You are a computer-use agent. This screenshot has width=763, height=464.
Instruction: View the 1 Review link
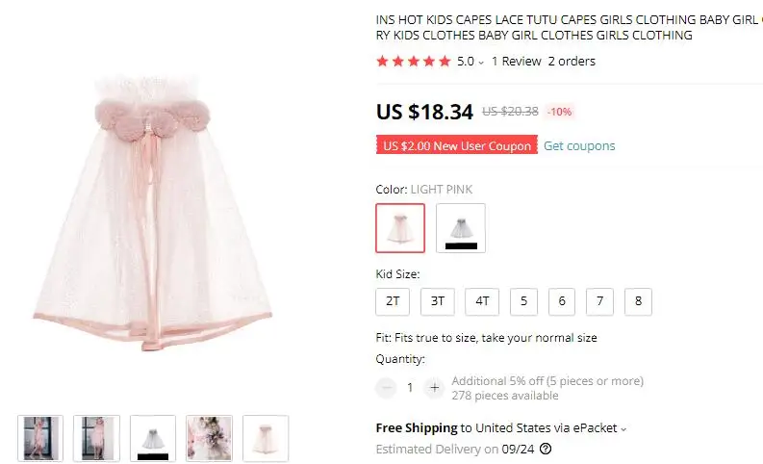517,62
